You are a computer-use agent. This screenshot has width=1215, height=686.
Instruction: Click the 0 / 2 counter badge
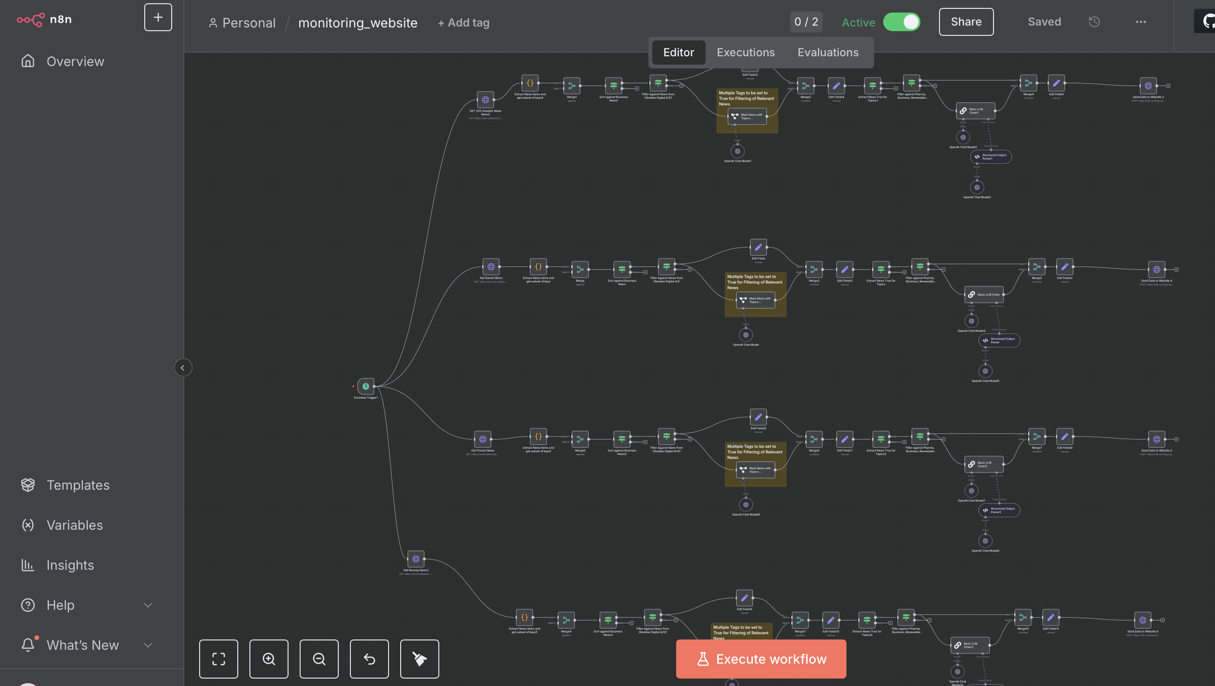pos(806,22)
